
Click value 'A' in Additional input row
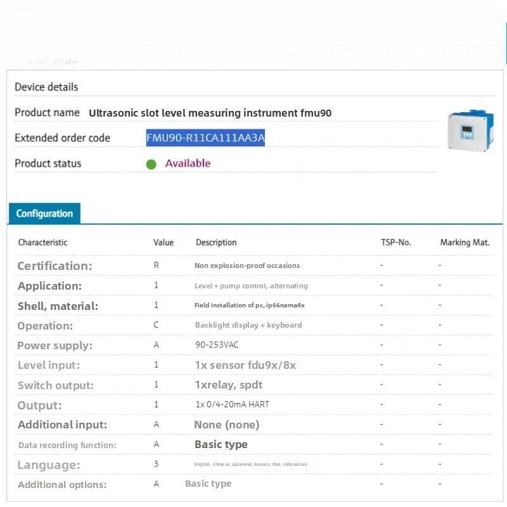tap(156, 424)
